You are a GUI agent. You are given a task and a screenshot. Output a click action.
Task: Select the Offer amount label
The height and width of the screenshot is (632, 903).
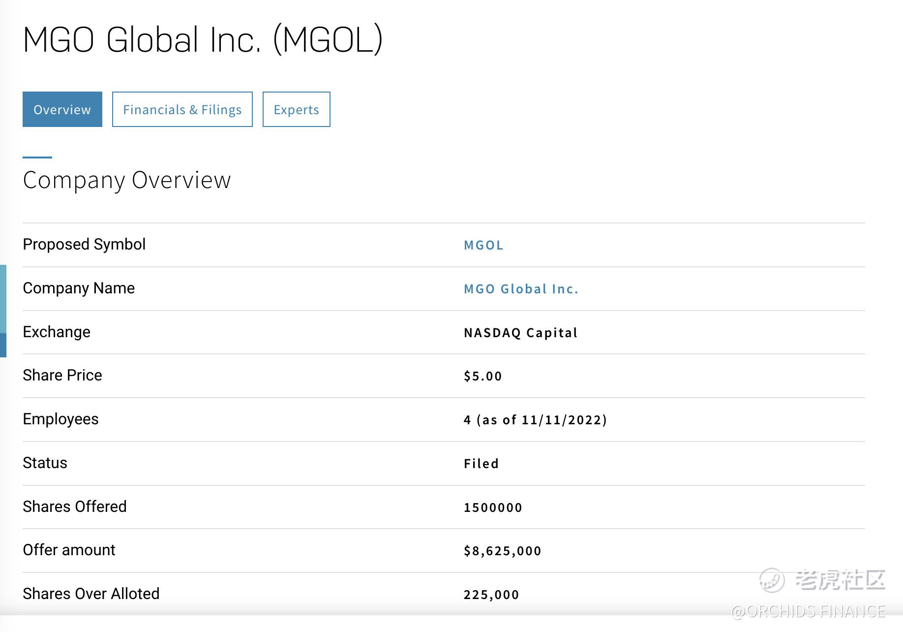[x=69, y=550]
